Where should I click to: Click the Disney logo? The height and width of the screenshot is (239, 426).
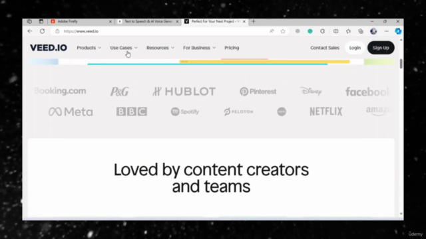[311, 92]
